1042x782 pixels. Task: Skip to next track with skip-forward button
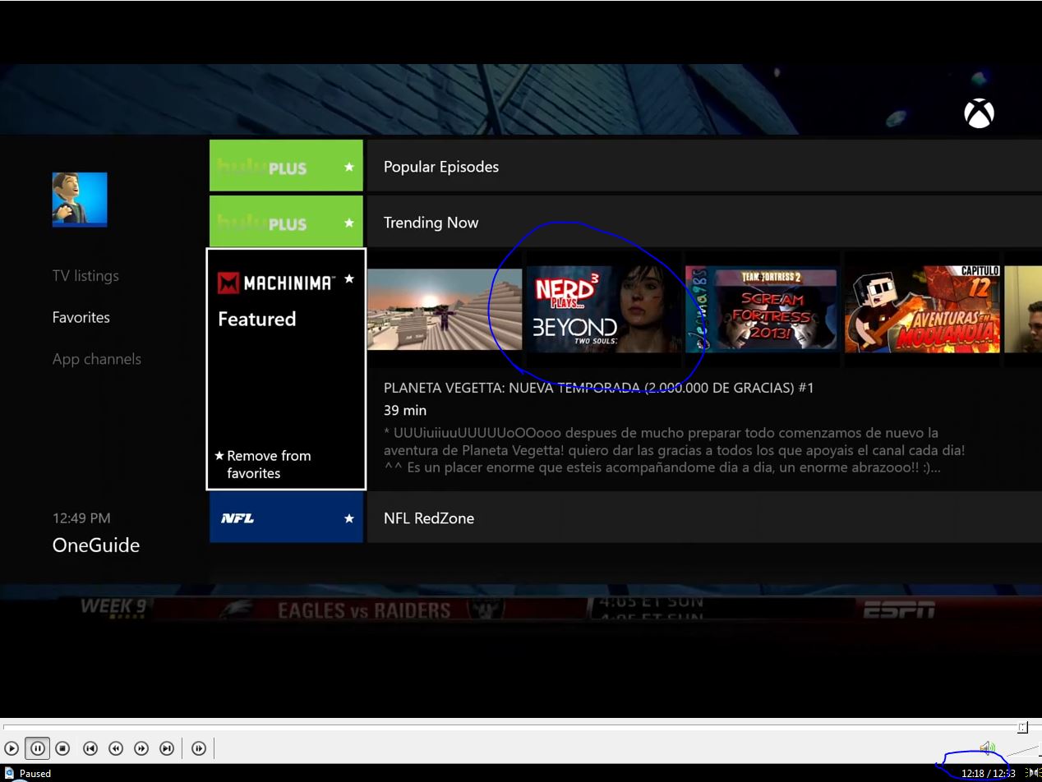167,748
